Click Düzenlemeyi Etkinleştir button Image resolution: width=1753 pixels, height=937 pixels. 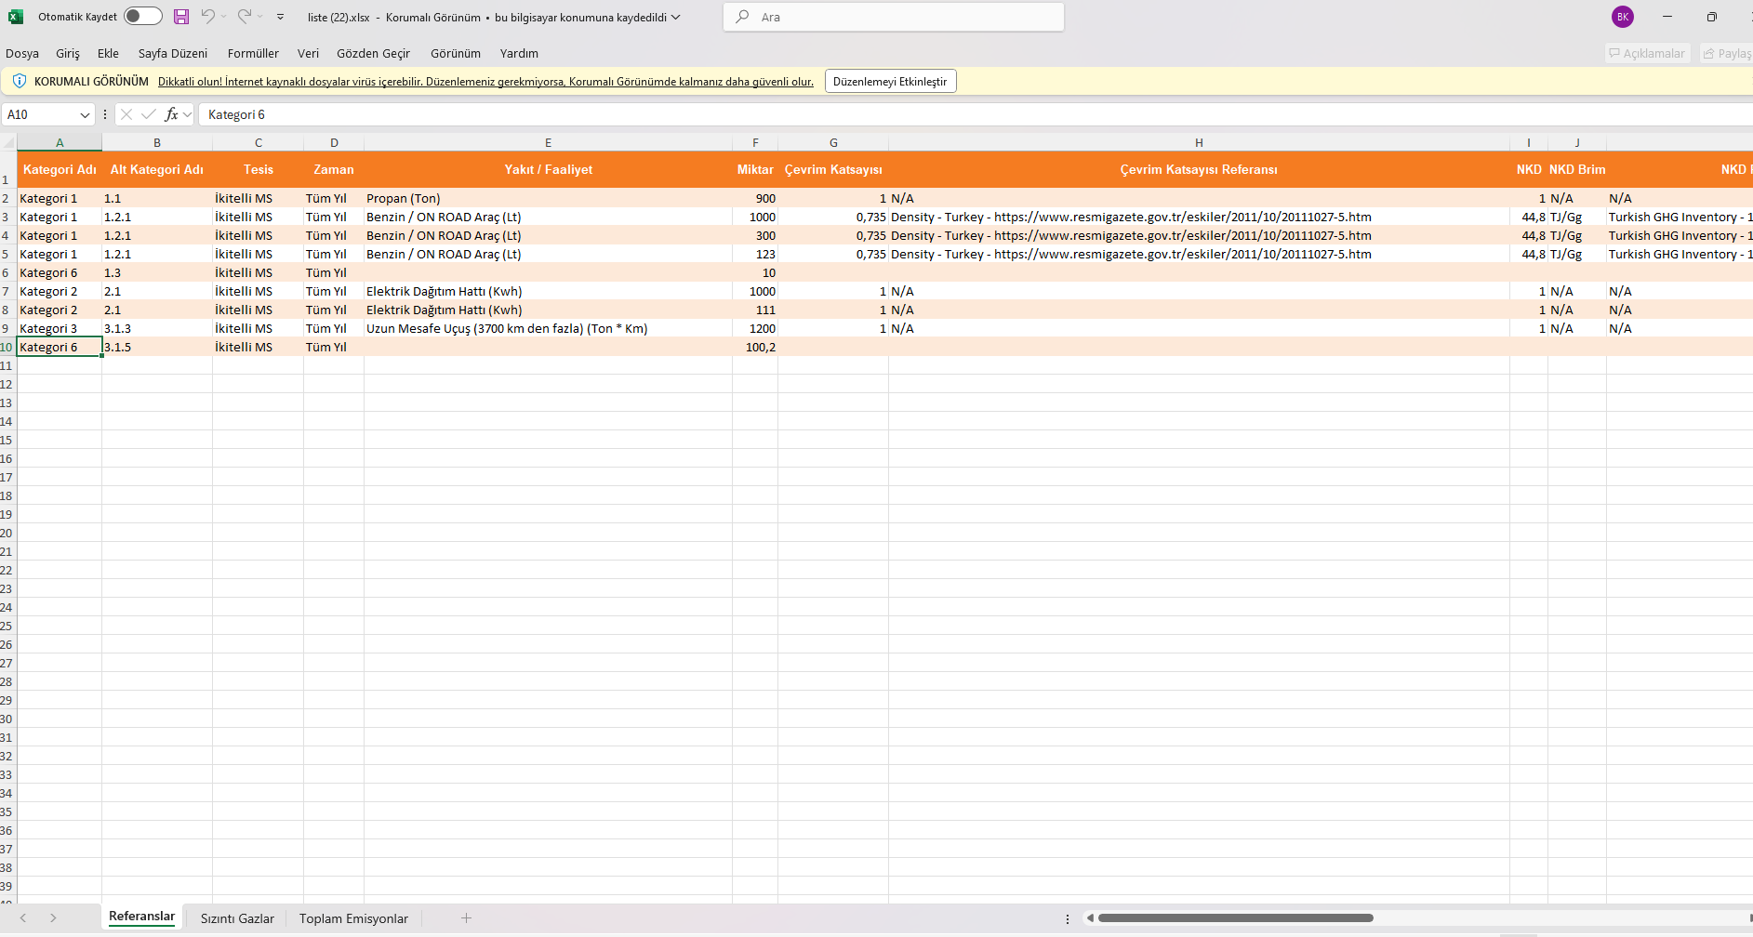pyautogui.click(x=890, y=82)
